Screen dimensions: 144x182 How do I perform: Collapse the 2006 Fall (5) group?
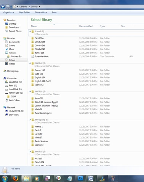(30, 63)
